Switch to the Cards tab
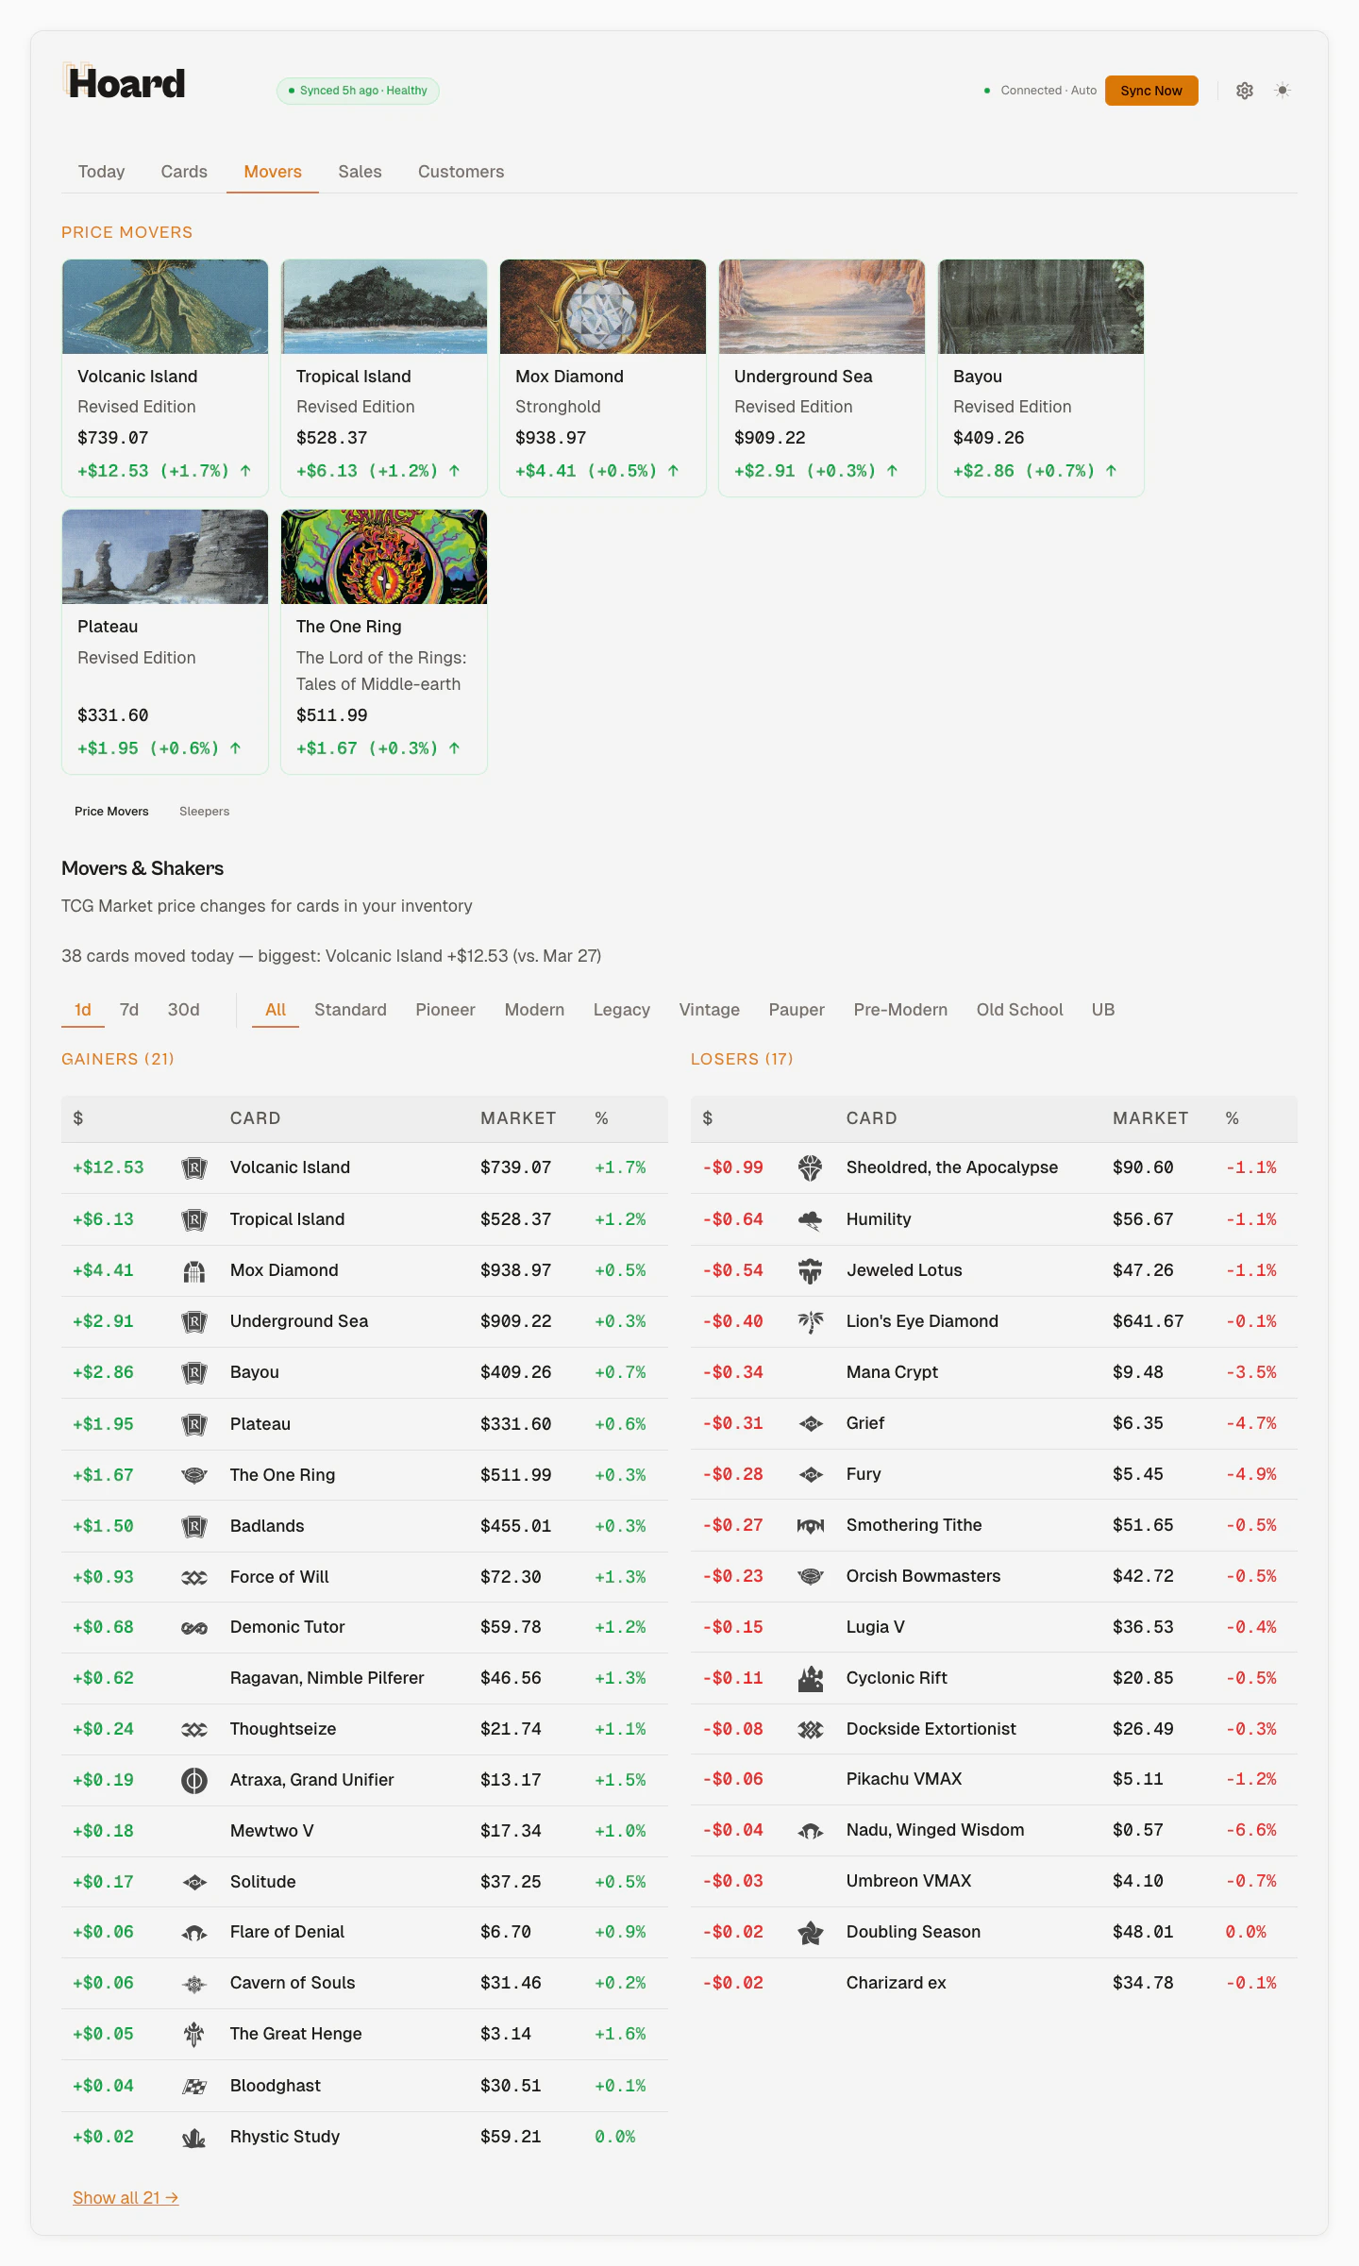This screenshot has height=2266, width=1359. [184, 172]
